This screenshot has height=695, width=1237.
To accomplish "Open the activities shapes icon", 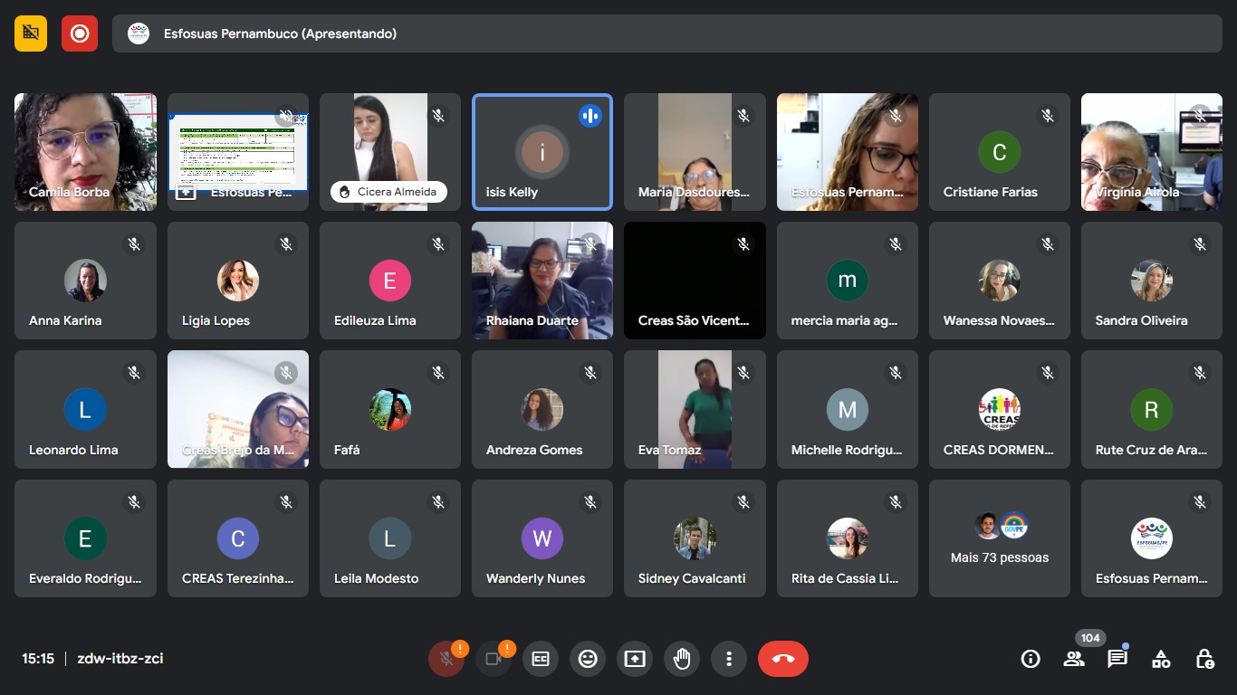I will pyautogui.click(x=1161, y=659).
